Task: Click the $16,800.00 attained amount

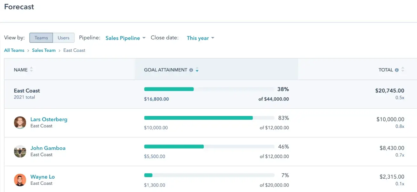Action: pos(157,99)
